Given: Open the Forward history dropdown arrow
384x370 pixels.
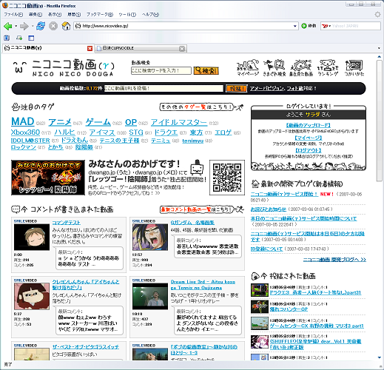Looking at the screenshot, I should coord(33,26).
